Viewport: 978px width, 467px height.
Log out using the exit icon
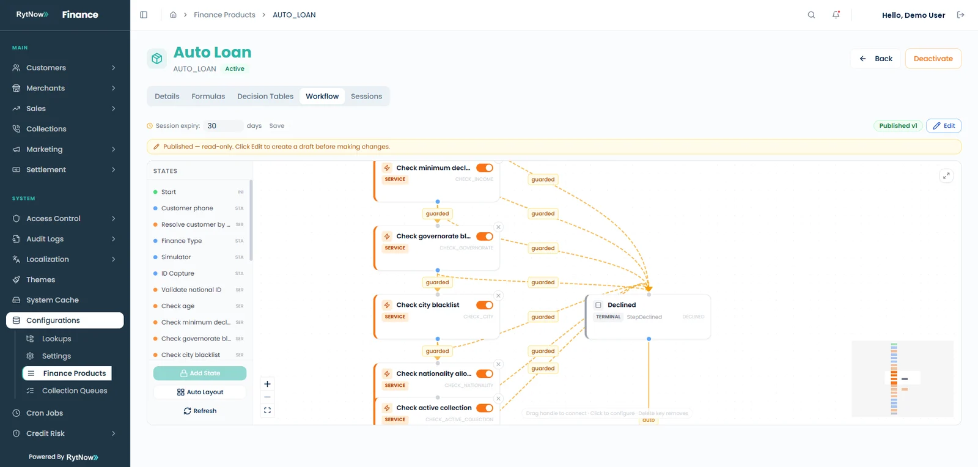(x=961, y=15)
